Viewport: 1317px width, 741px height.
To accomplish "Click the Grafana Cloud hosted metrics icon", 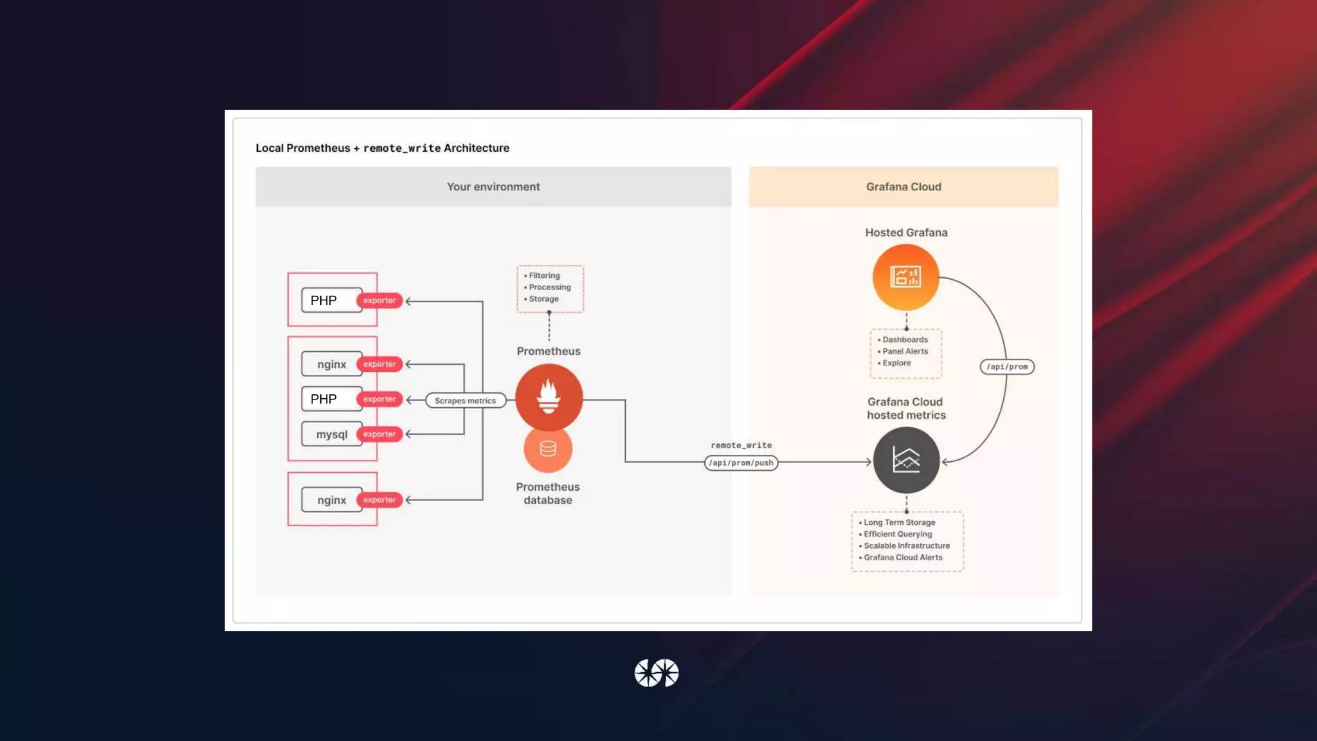I will pyautogui.click(x=906, y=460).
